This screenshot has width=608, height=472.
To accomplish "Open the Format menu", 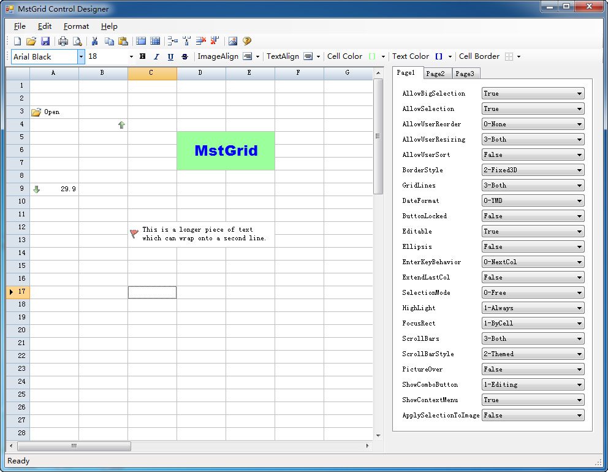I will point(76,26).
